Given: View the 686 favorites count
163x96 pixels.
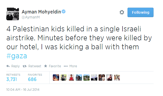Looking at the screenshot, I should click(x=32, y=79).
